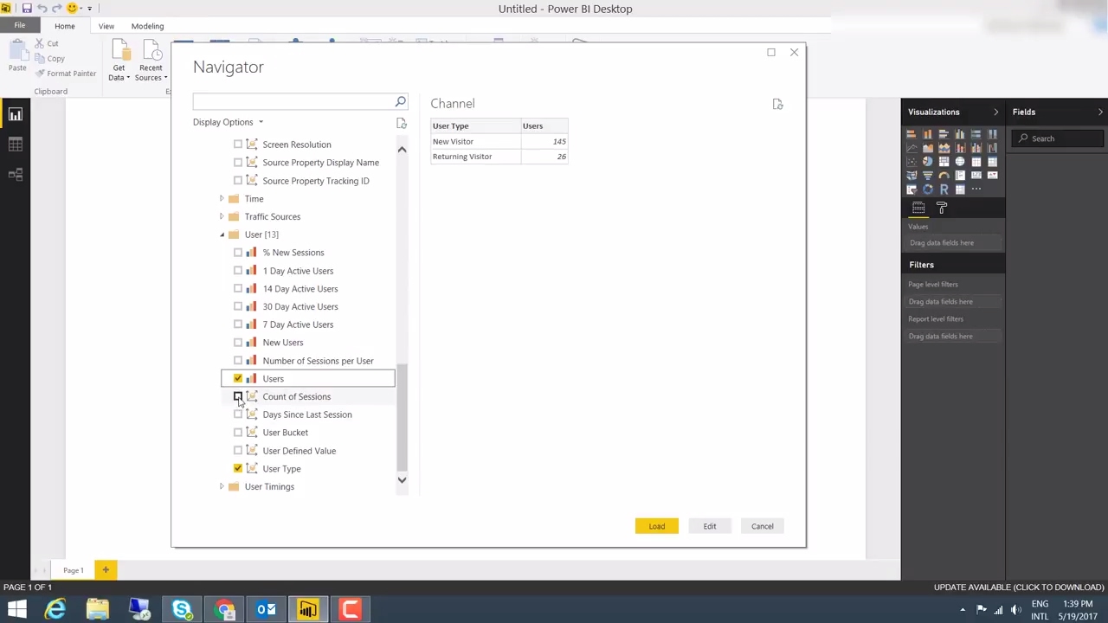Select the gauge visualization
This screenshot has height=623, width=1108.
[x=944, y=176]
